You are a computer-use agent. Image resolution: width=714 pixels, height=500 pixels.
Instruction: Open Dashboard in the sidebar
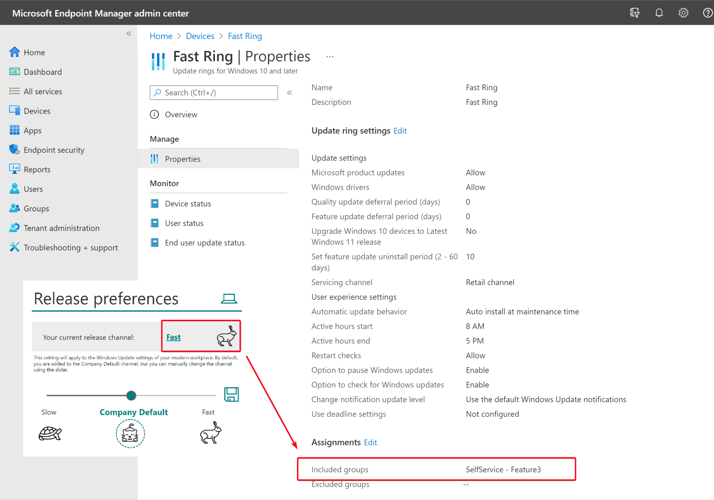pos(43,72)
